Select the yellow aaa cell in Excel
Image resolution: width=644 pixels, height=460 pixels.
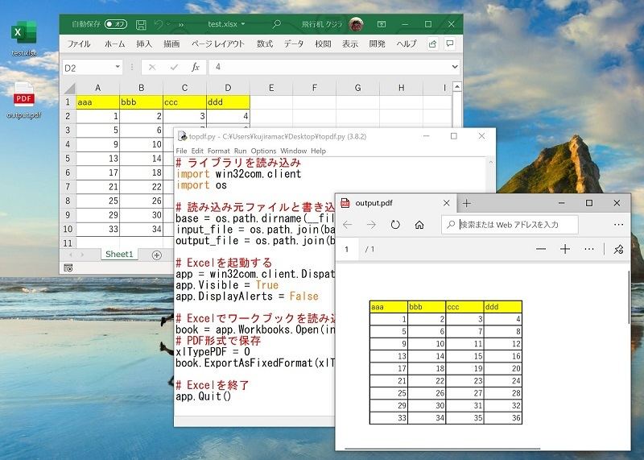(x=97, y=102)
